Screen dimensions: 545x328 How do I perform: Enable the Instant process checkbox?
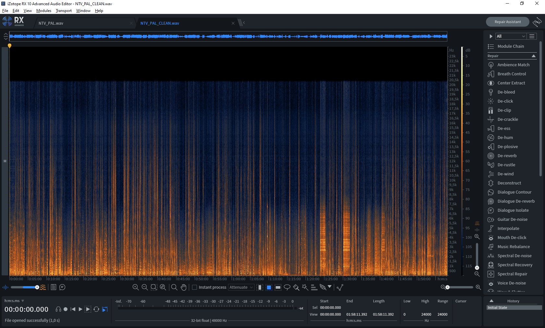[195, 287]
